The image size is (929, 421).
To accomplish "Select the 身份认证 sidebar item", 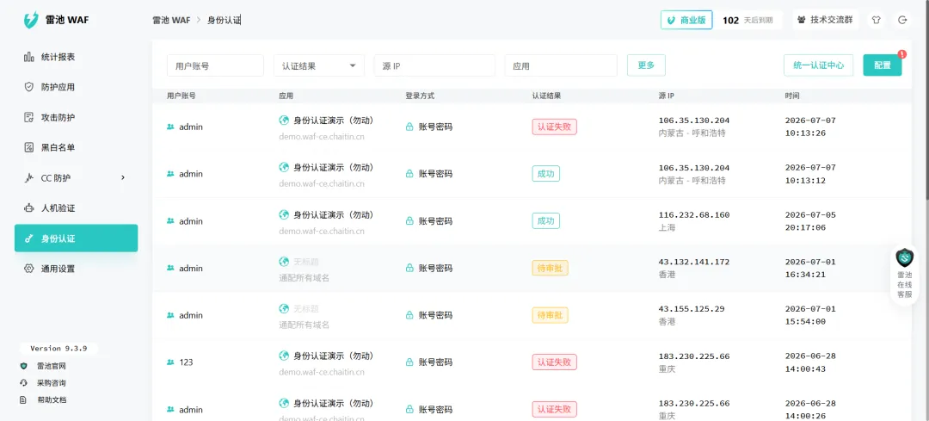I will click(x=76, y=238).
